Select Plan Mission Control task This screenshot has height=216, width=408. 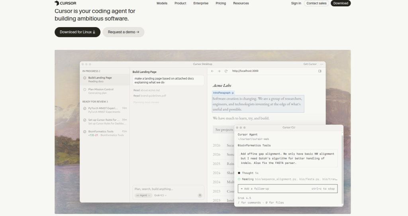click(x=105, y=91)
